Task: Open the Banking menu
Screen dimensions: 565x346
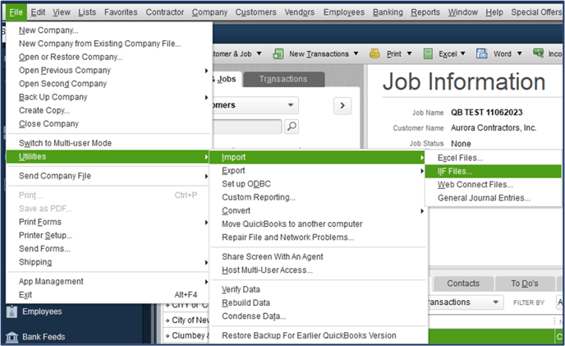Action: click(x=388, y=12)
